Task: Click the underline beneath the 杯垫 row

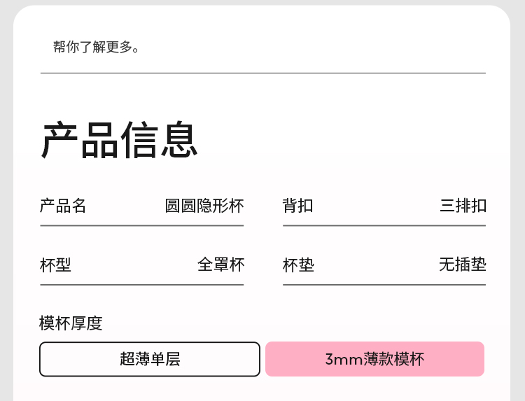Action: (384, 285)
